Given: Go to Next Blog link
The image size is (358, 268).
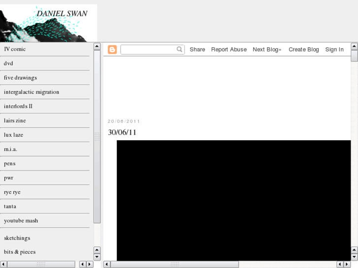Looking at the screenshot, I should point(267,50).
